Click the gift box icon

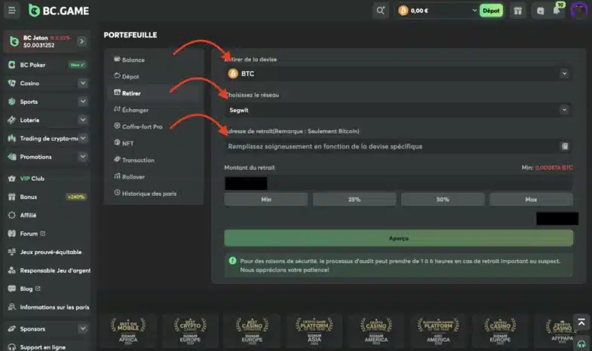point(517,11)
